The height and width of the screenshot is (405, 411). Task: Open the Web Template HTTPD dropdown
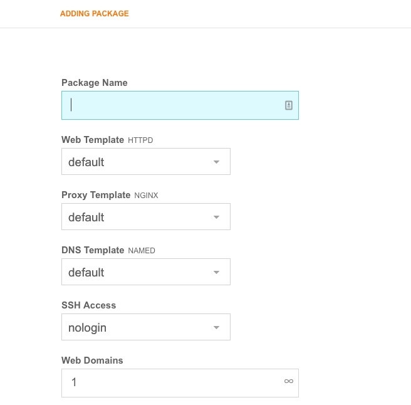(146, 162)
